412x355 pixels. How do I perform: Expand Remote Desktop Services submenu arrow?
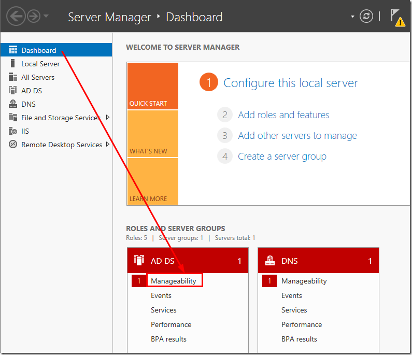pyautogui.click(x=108, y=145)
